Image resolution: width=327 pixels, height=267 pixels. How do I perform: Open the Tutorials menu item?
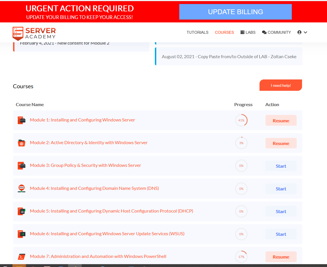[x=197, y=32]
